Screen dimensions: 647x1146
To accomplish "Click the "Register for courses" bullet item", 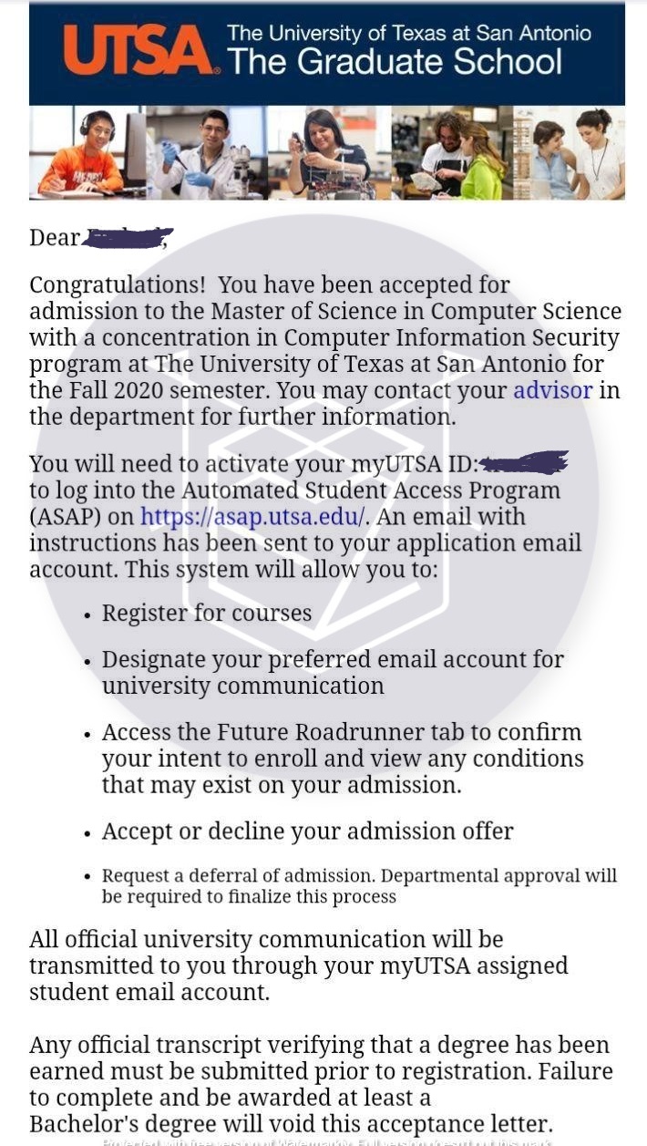I will click(207, 613).
